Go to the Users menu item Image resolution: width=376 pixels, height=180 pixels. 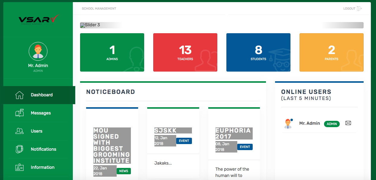37,131
